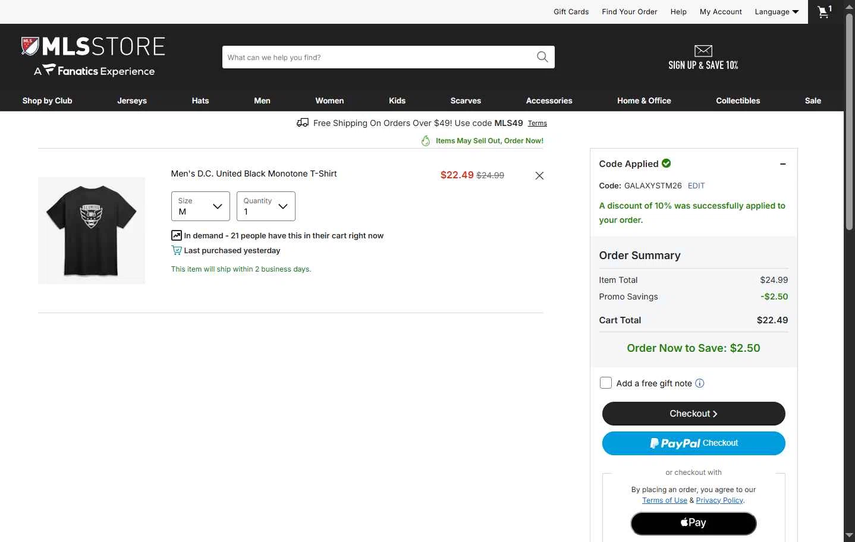The width and height of the screenshot is (855, 542).
Task: Click Sign Up & Save 10% link
Action: (x=703, y=58)
